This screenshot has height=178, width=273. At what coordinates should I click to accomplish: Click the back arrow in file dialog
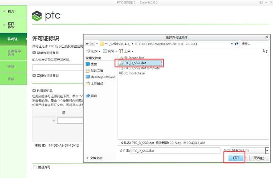88,44
